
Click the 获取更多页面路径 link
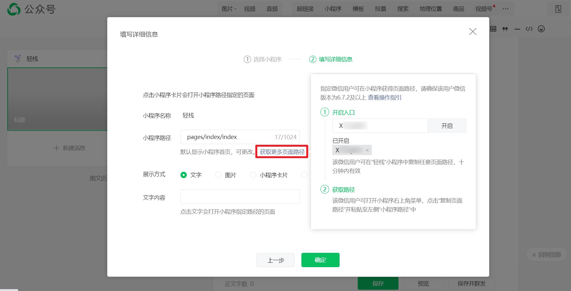point(281,152)
